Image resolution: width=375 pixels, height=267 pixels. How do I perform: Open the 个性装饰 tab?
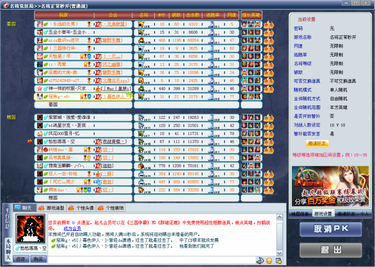click(x=111, y=208)
